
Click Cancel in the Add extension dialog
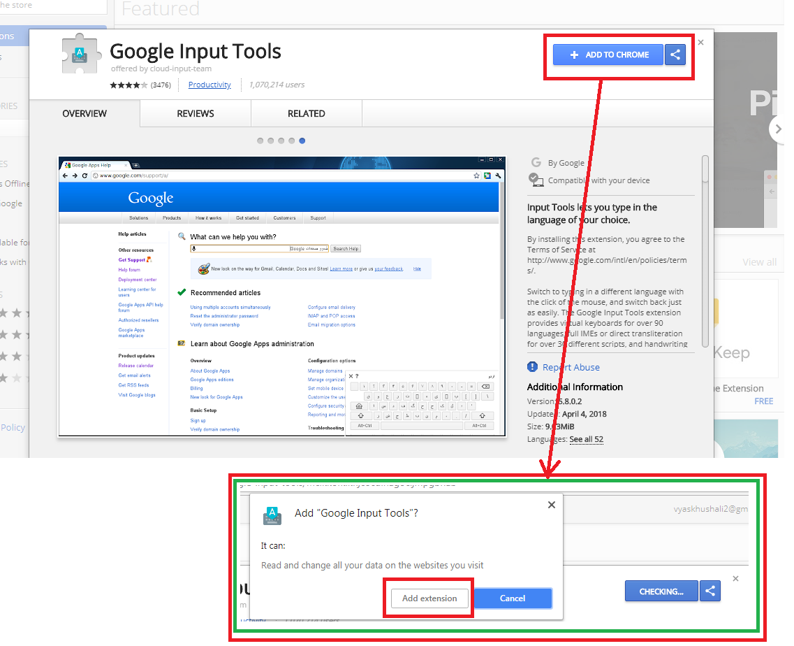click(513, 598)
